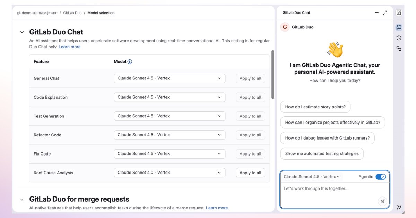
Task: Select the suggestion How do I estimate story points
Action: tap(315, 107)
